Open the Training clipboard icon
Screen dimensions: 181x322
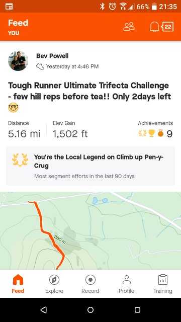163,280
